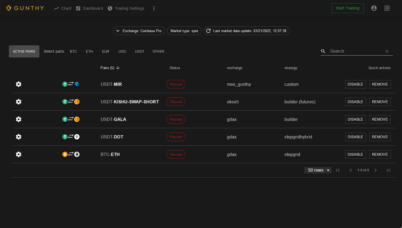Screen dimensions: 402x228
Task: Click into the Search input field
Action: pos(355,51)
